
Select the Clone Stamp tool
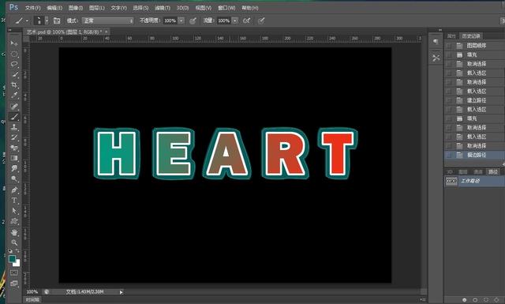(x=14, y=127)
